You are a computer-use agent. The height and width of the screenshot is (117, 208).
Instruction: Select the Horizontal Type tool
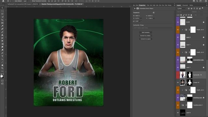click(x=2, y=56)
